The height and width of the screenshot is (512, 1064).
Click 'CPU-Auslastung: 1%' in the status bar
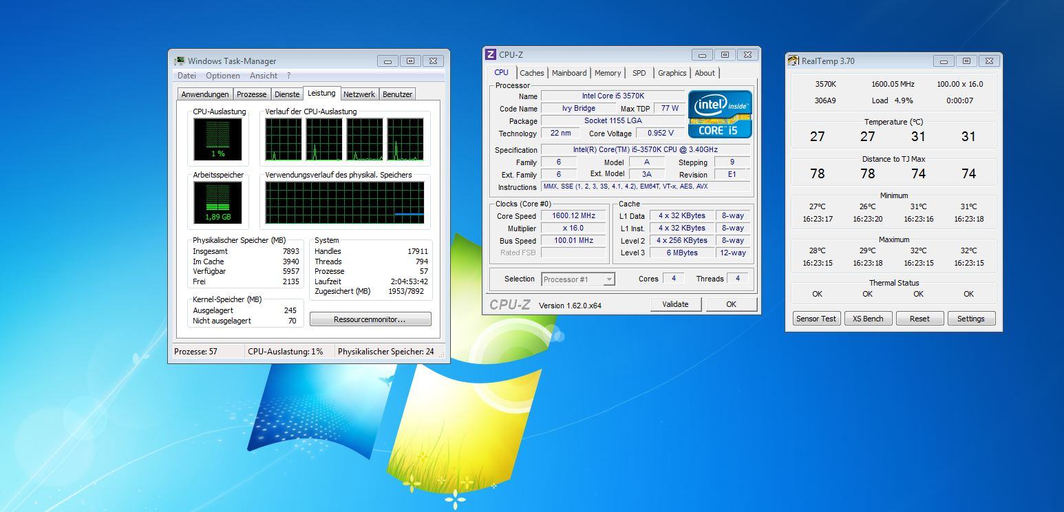(x=286, y=352)
